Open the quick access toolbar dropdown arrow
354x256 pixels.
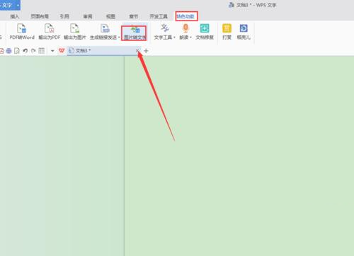pos(52,51)
